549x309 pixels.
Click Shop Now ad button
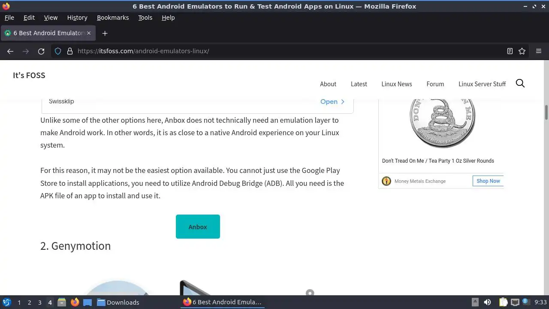488,181
